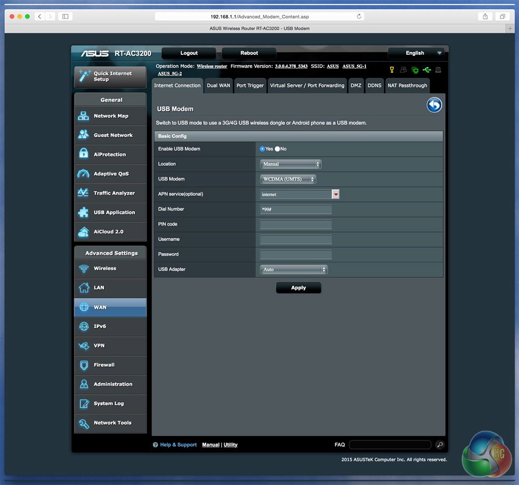This screenshot has width=519, height=485.
Task: Open Traffic Analyzer section
Action: coord(110,193)
